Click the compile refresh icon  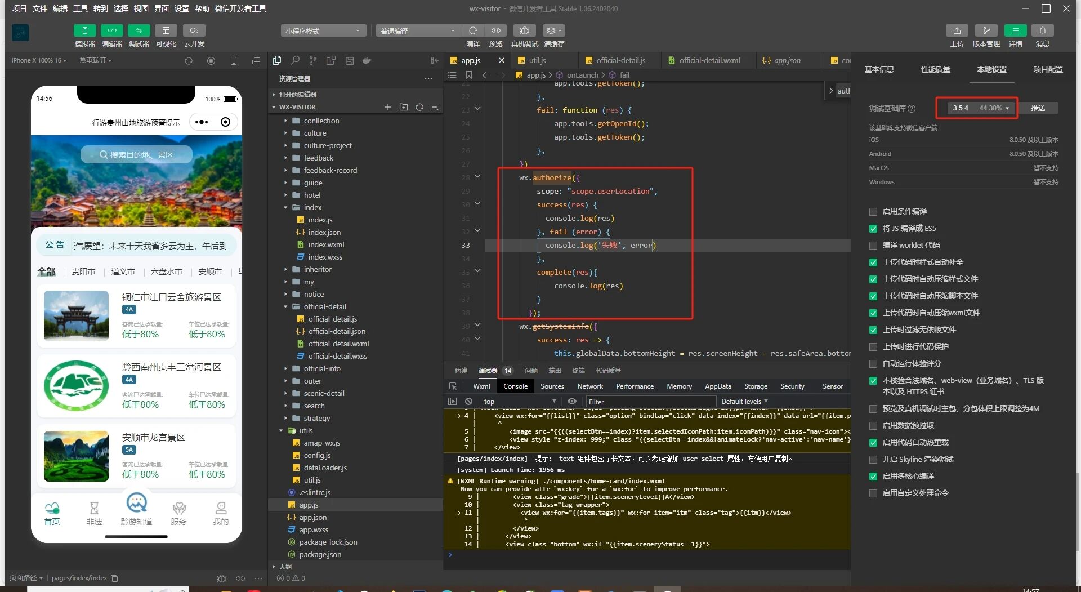[x=473, y=30]
